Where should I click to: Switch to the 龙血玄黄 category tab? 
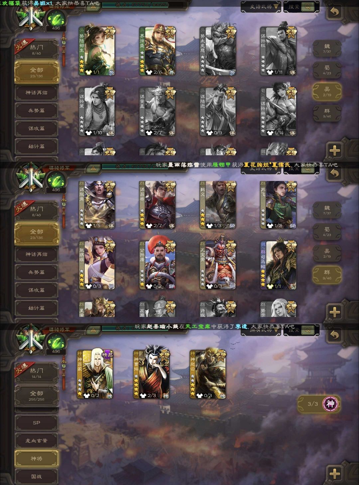pos(37,441)
